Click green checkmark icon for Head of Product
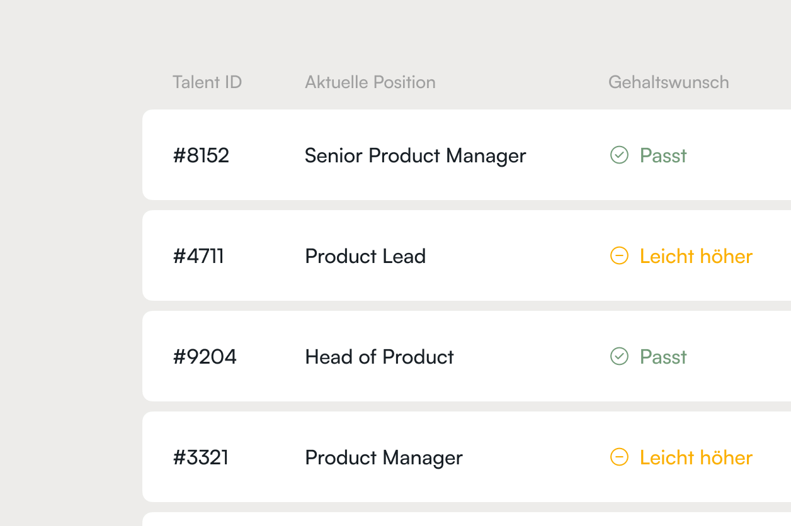This screenshot has height=526, width=791. (619, 356)
